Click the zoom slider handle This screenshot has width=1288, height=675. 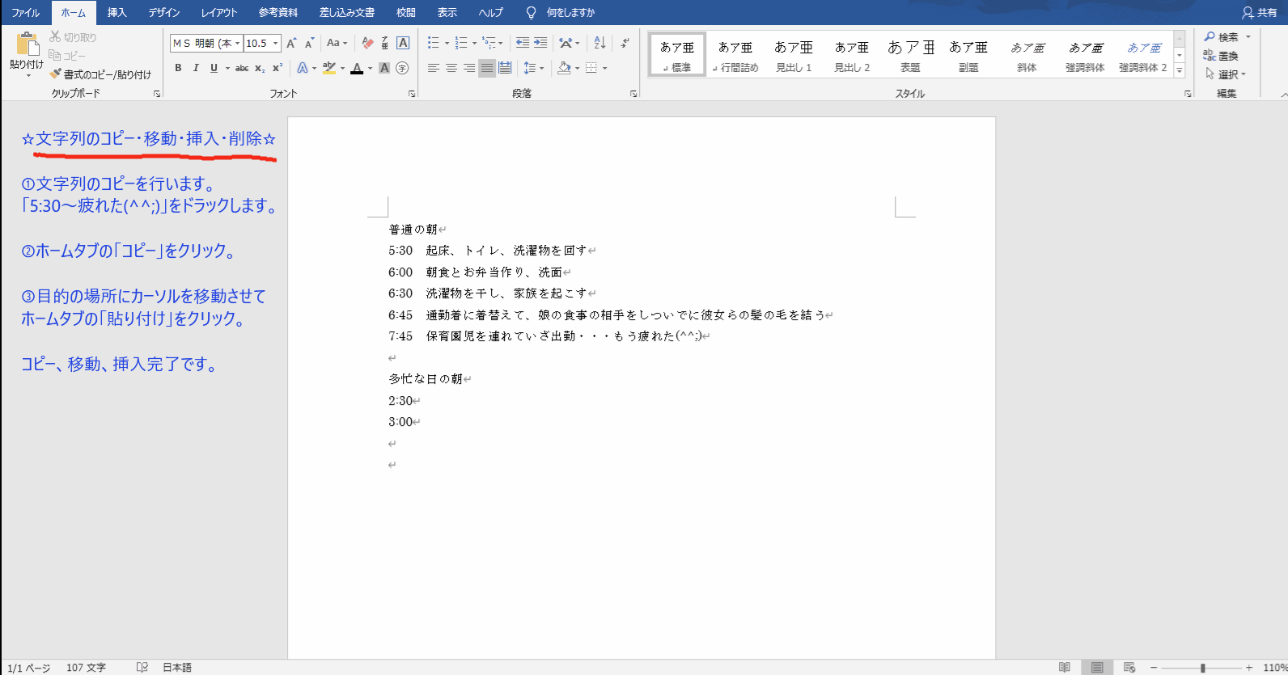coord(1203,668)
